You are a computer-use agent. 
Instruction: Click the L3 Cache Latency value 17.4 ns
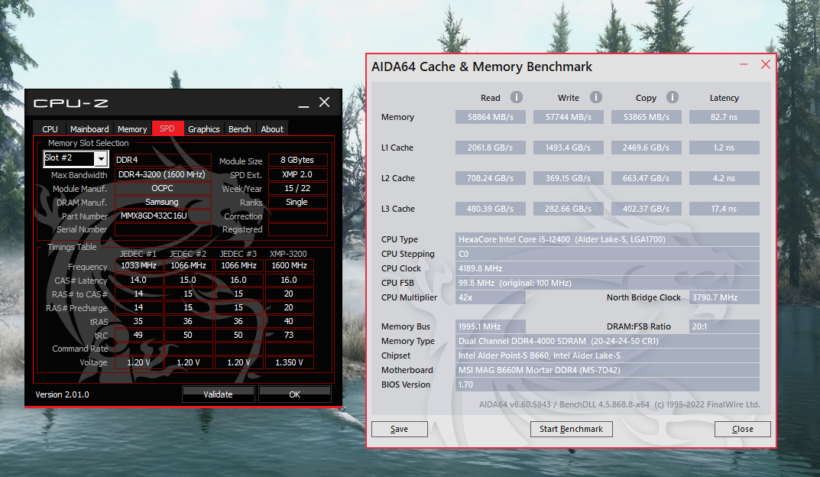click(x=724, y=209)
